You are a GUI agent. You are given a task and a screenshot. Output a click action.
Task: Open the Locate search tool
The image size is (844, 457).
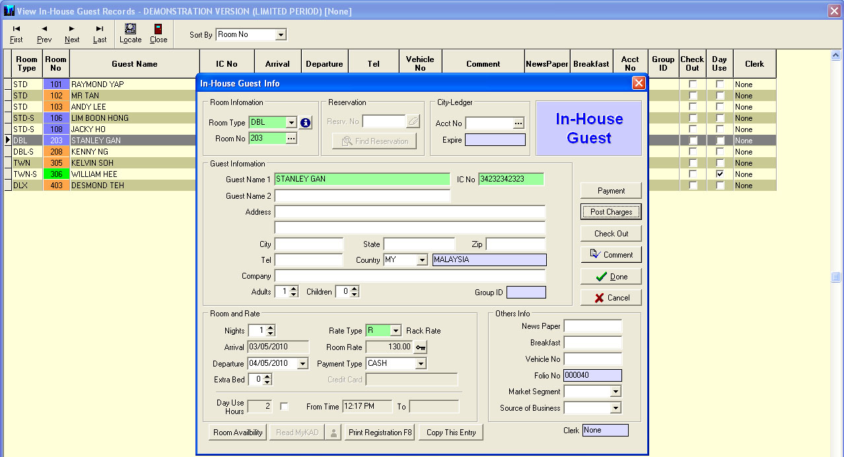point(130,34)
